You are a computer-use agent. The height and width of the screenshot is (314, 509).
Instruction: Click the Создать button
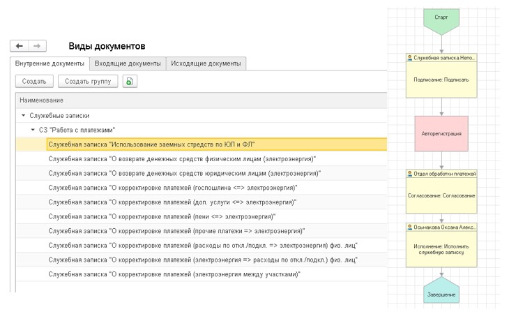coord(34,81)
